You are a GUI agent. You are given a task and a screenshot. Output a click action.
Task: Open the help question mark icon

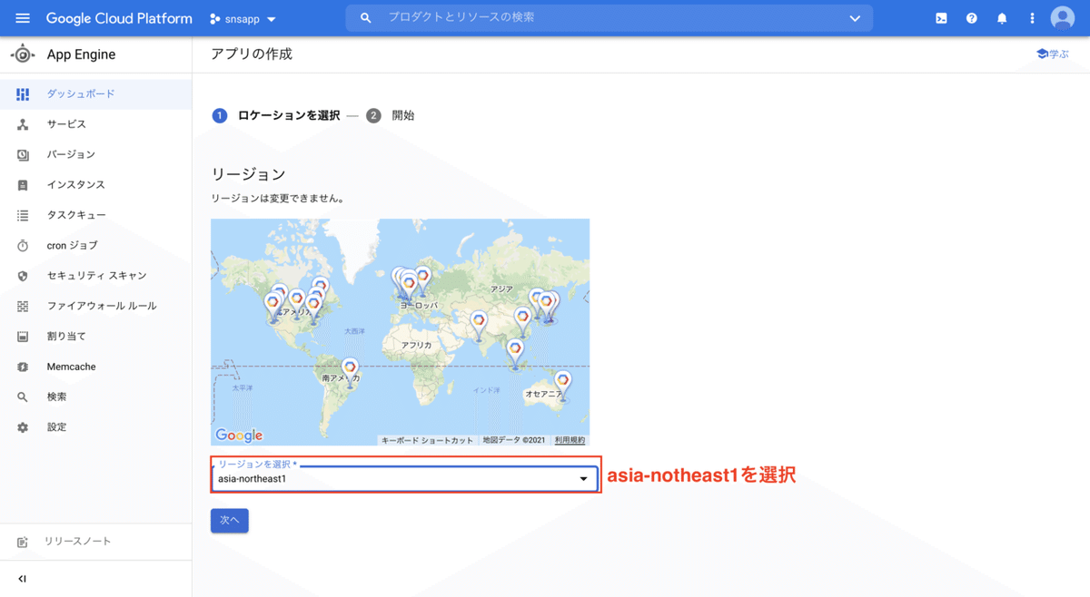(x=972, y=18)
